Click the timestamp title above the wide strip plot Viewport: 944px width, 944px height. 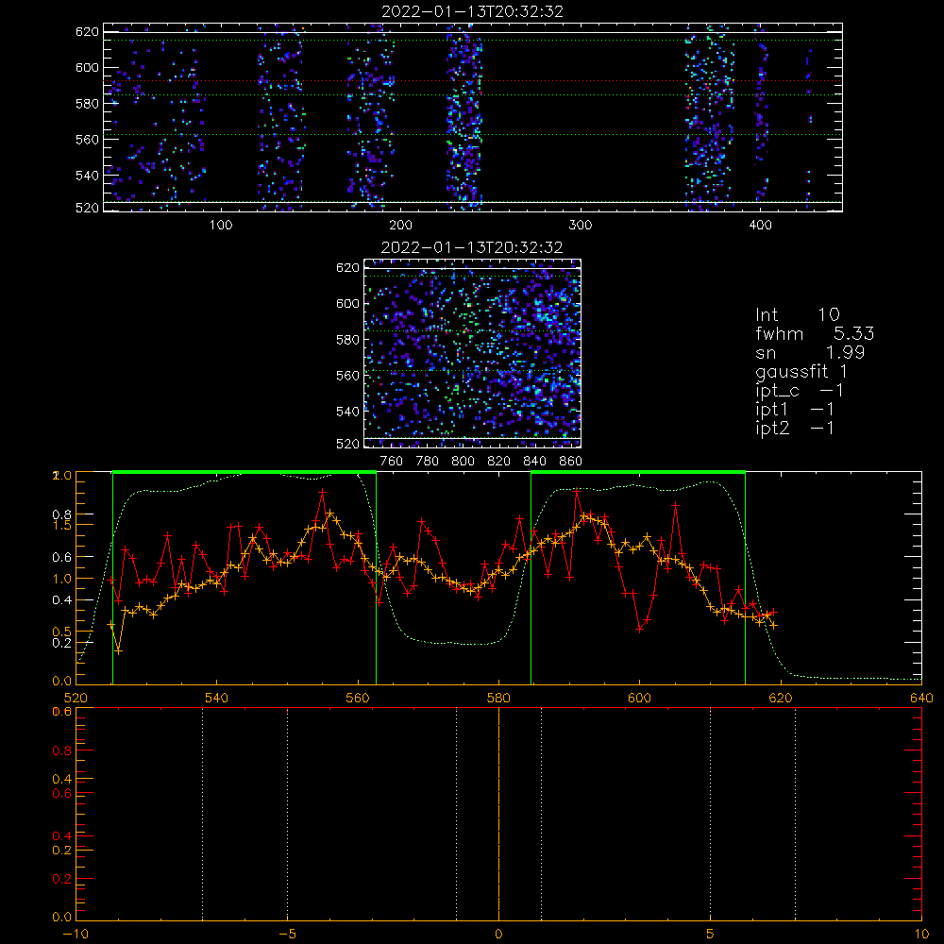coord(473,11)
